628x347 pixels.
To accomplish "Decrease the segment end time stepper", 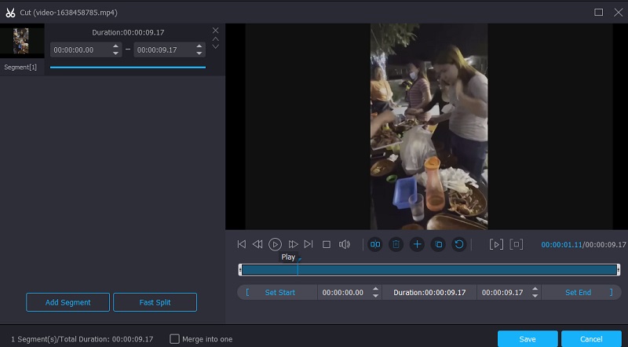I will click(x=199, y=53).
